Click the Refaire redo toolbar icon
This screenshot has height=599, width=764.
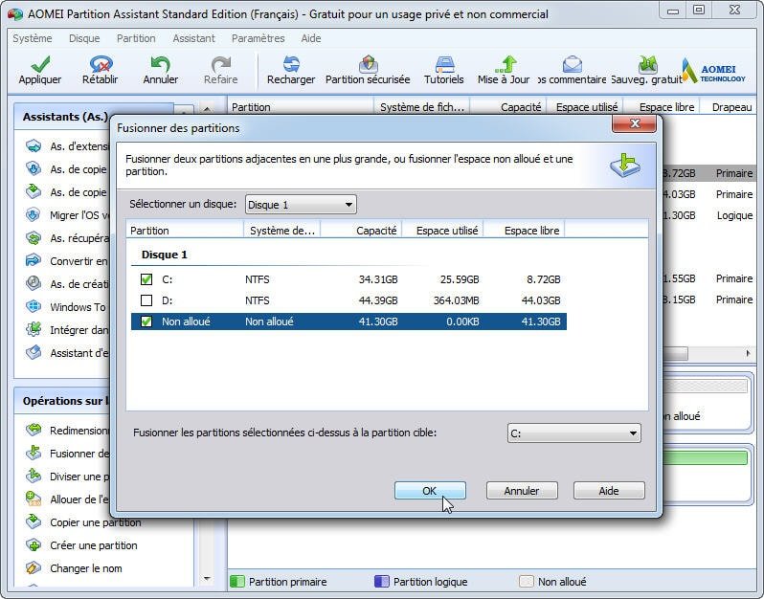point(221,64)
